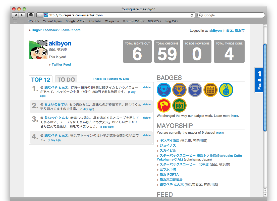Delete tip number 1
Viewport: 277px width, 201px height.
click(x=147, y=87)
